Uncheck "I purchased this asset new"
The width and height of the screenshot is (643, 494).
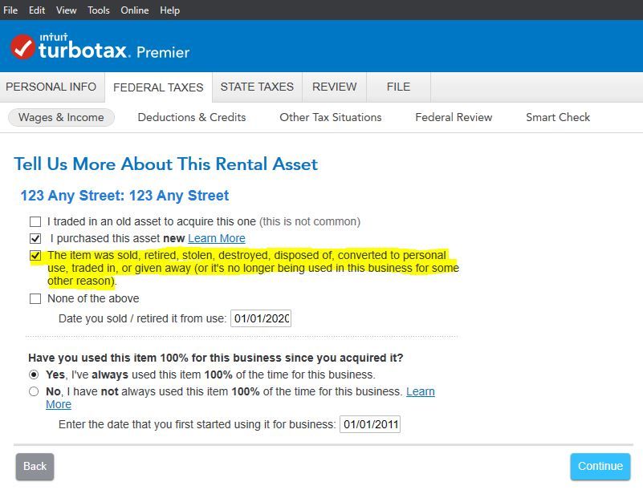tap(35, 238)
